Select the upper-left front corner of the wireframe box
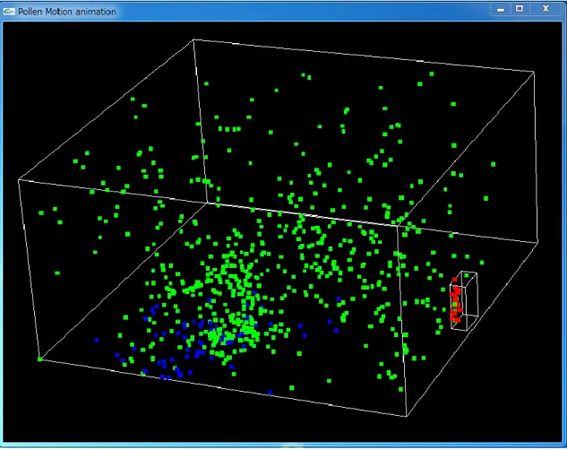This screenshot has width=567, height=450. click(19, 179)
